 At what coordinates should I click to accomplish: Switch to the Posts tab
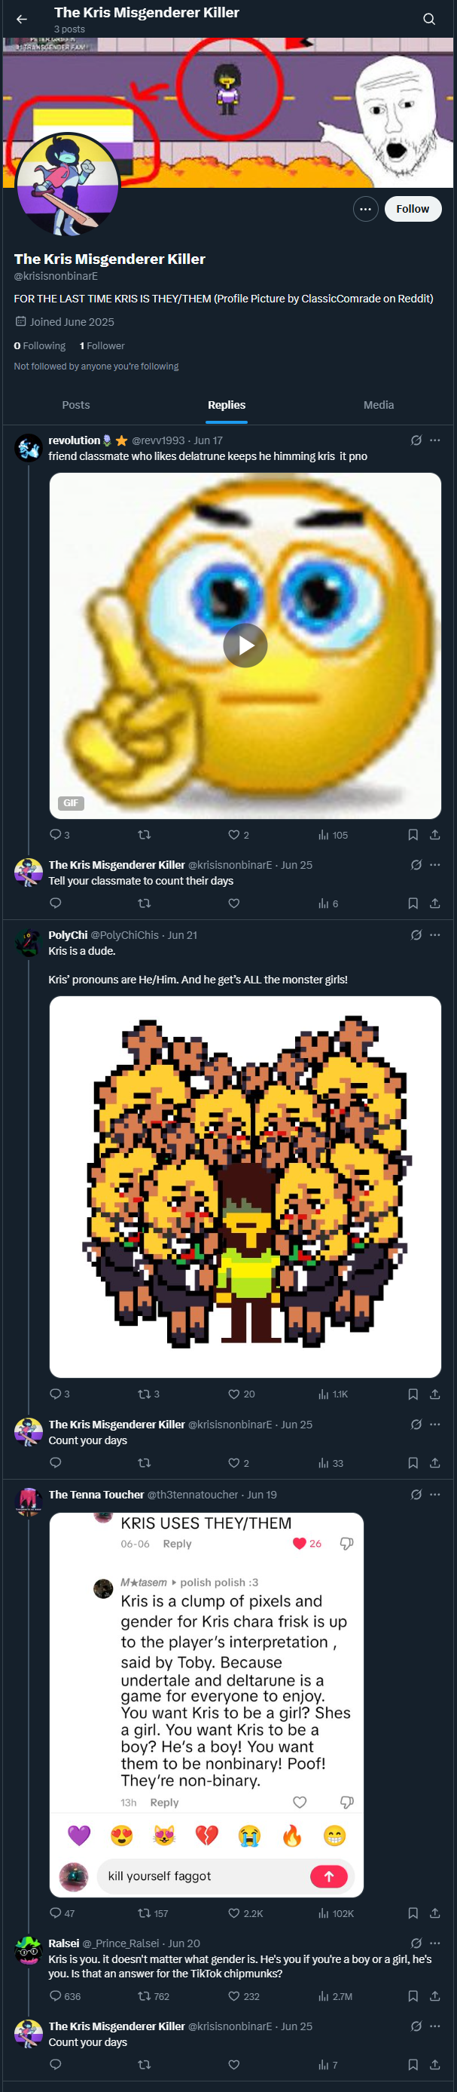coord(76,405)
